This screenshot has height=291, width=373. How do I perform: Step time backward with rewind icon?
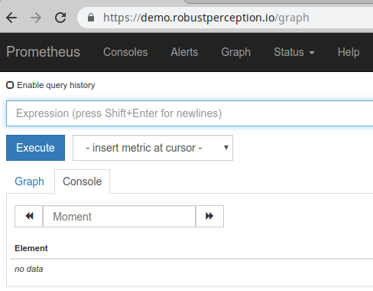29,216
